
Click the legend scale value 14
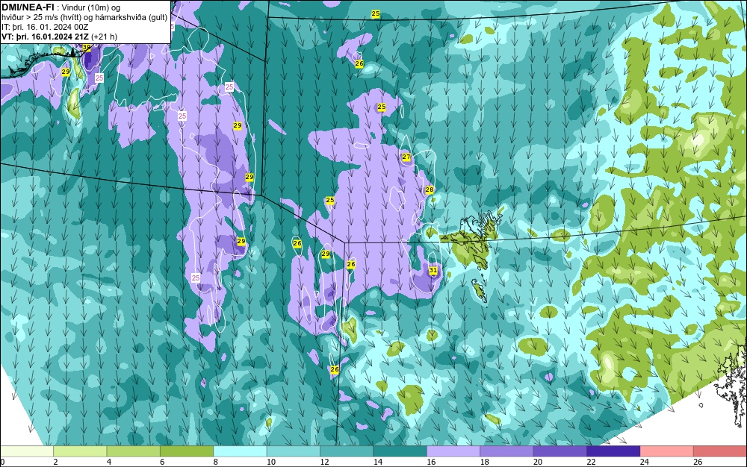pyautogui.click(x=378, y=463)
